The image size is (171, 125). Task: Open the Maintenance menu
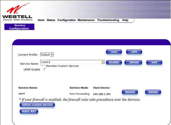86,20
